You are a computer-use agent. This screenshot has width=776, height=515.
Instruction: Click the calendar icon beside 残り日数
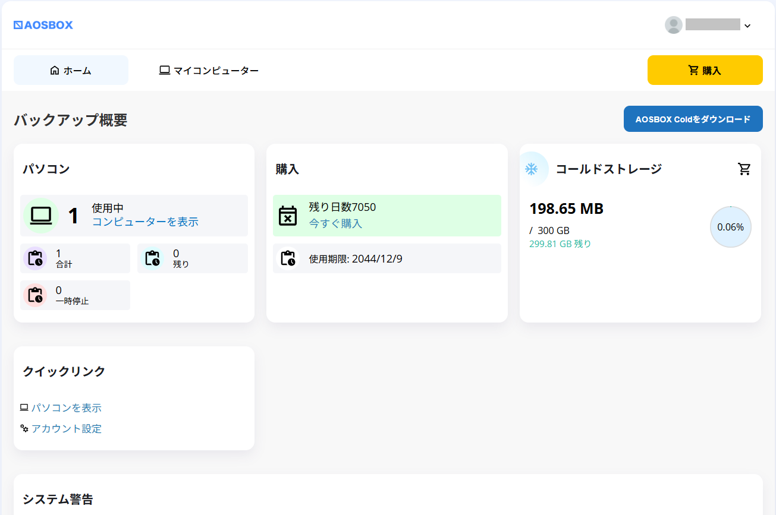point(288,216)
